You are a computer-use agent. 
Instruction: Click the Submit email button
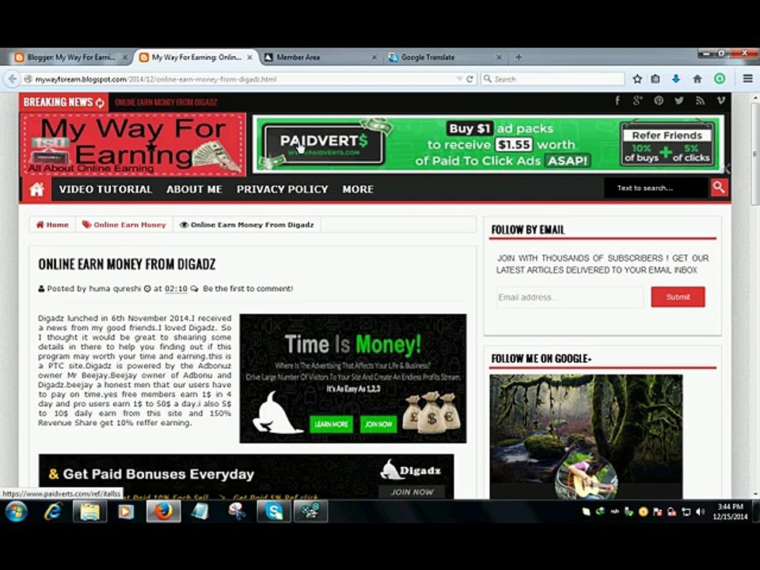click(678, 297)
